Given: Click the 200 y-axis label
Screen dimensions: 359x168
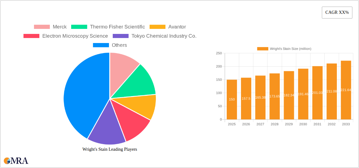Looking at the screenshot, I should (219, 67).
